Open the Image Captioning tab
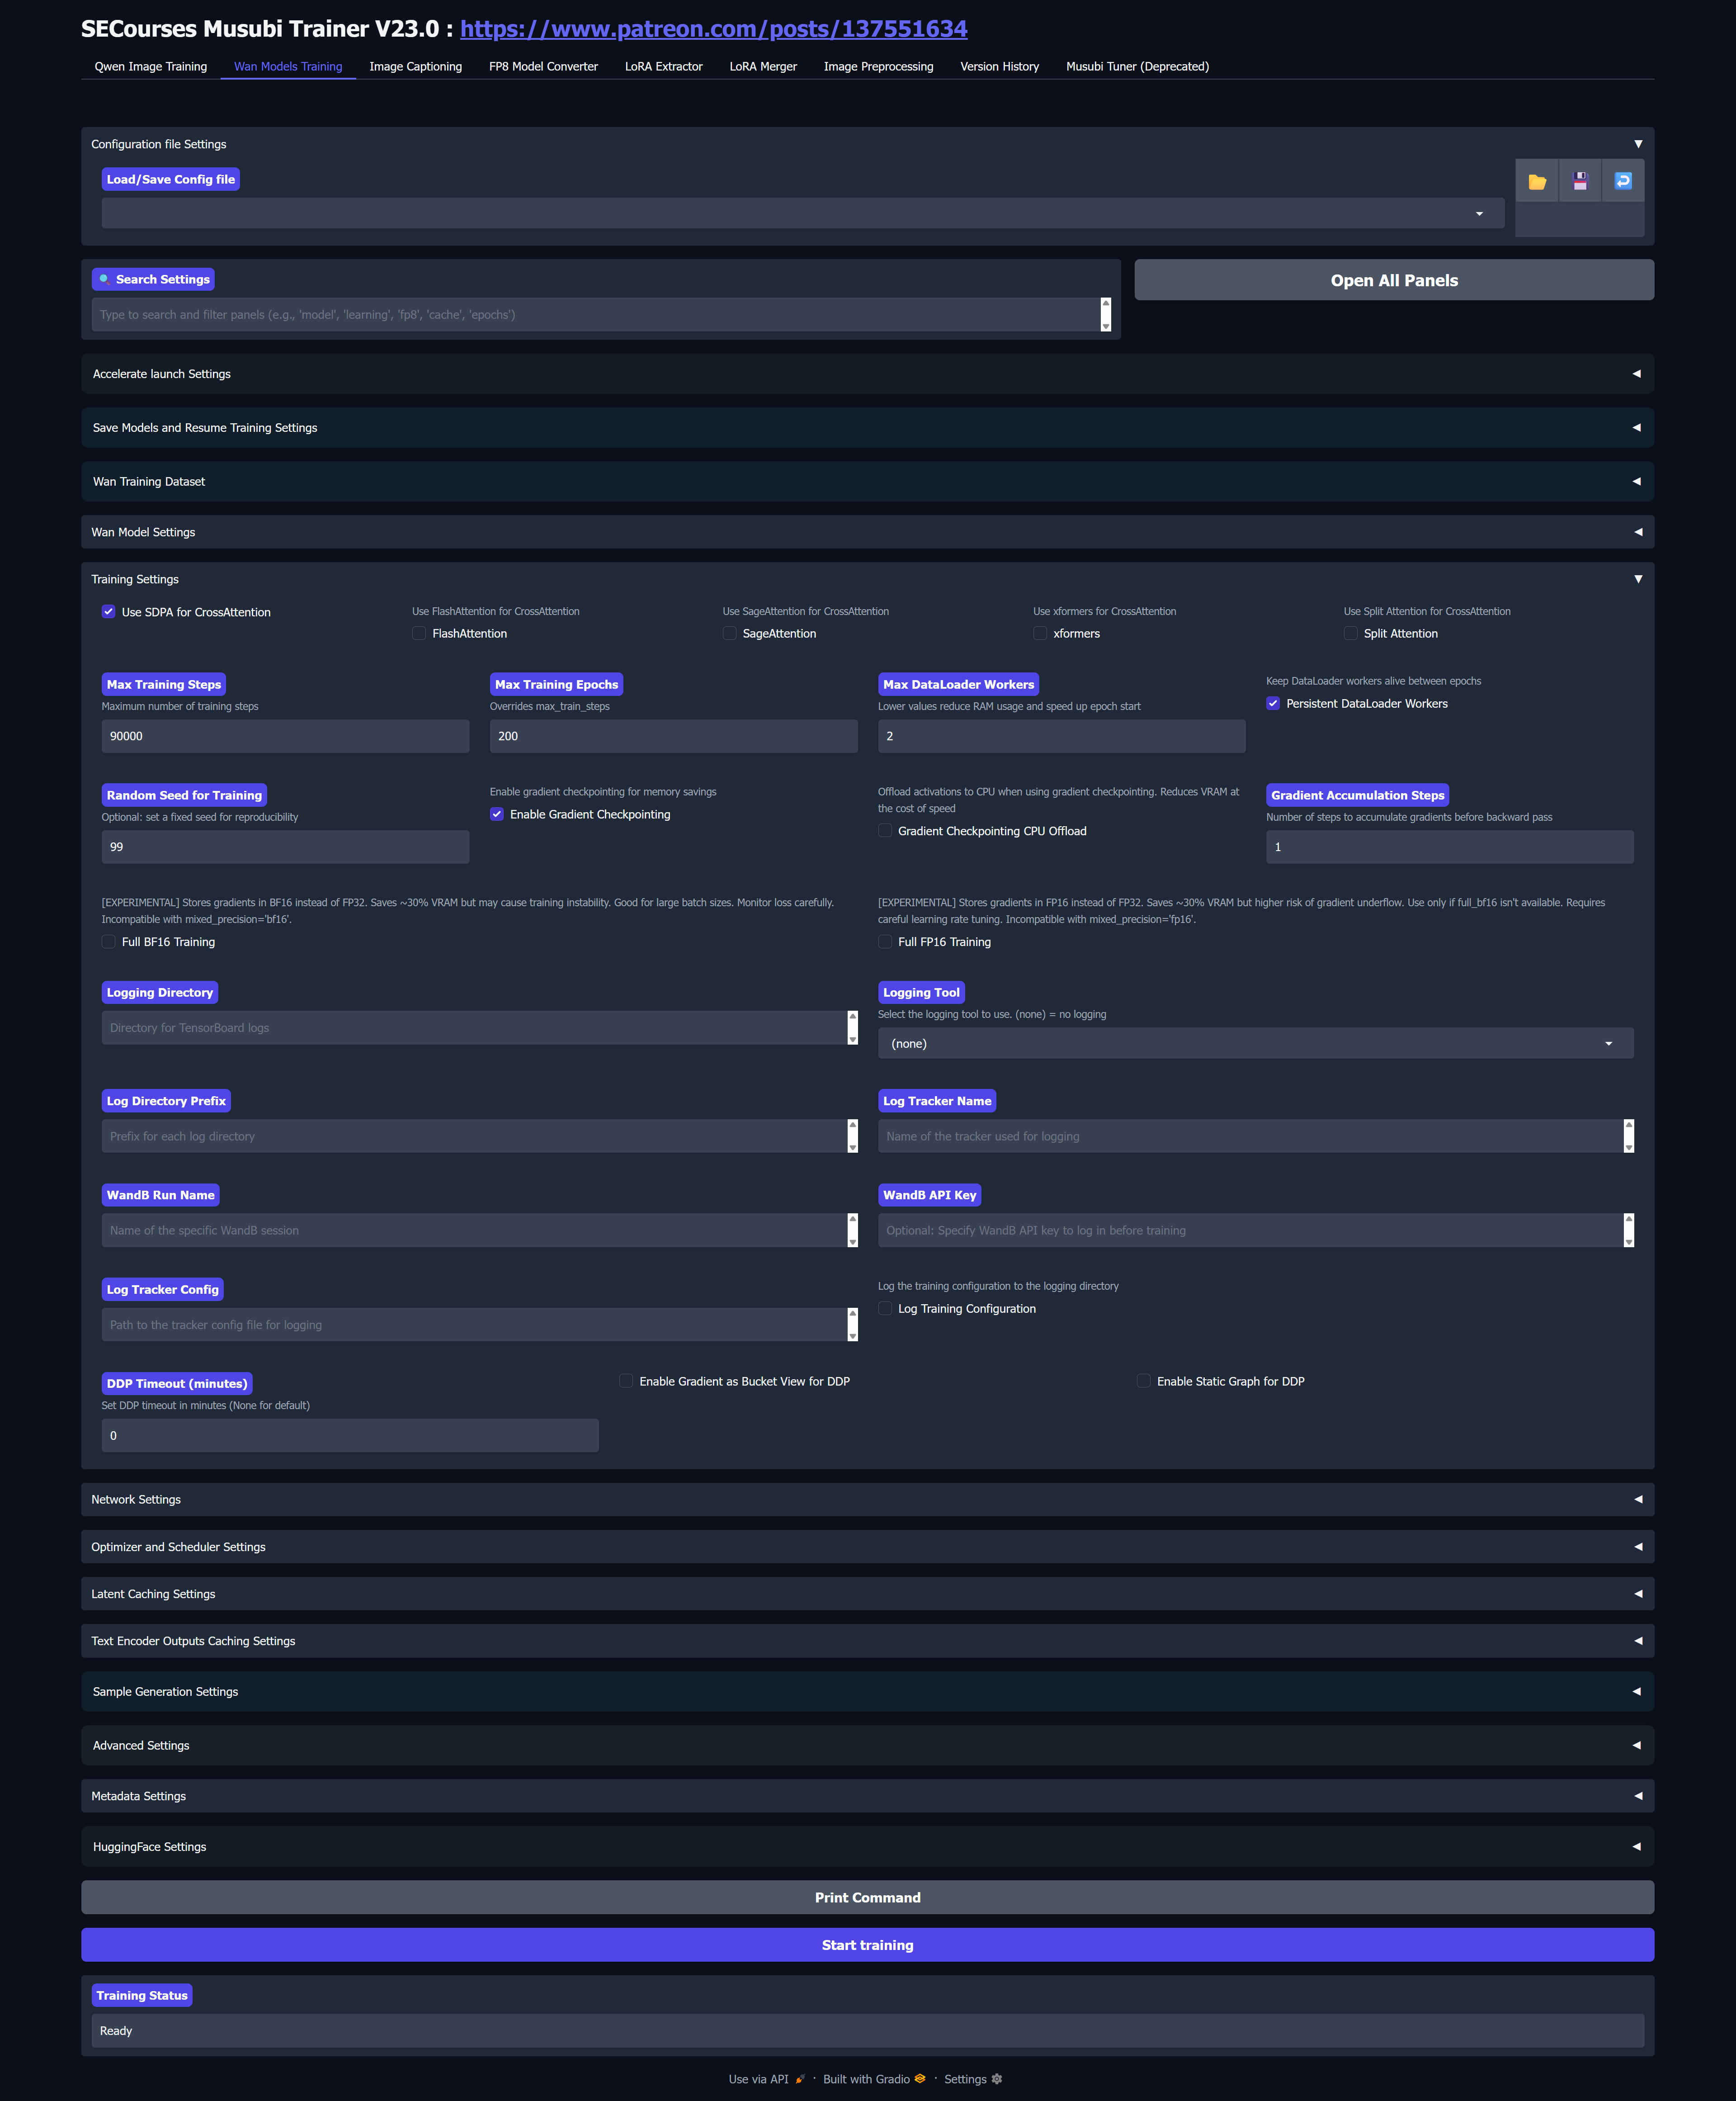This screenshot has width=1736, height=2101. click(415, 67)
